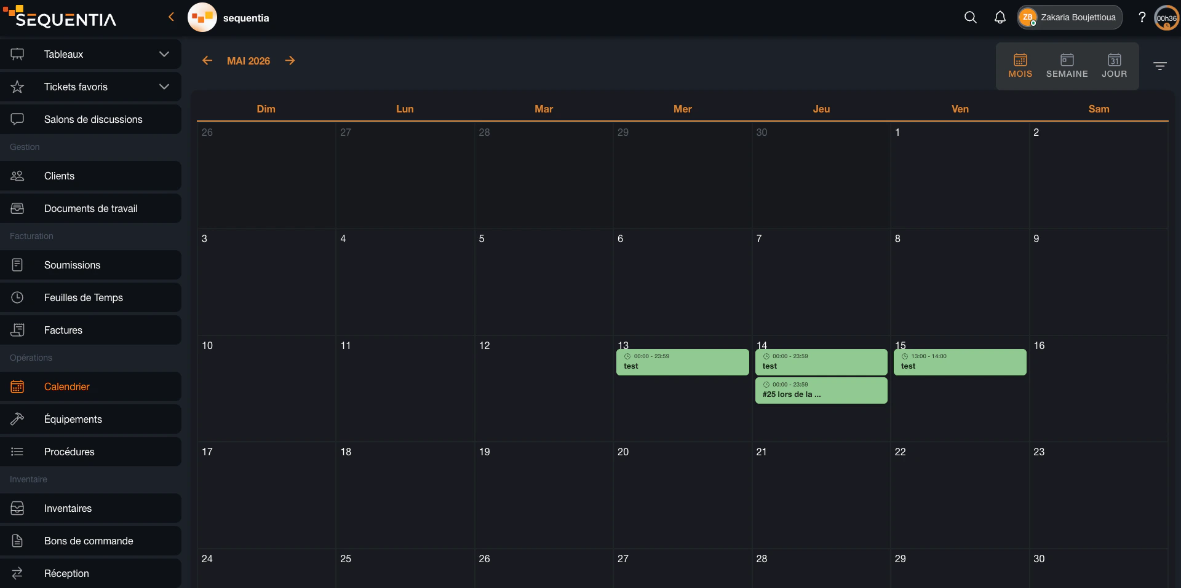Open Feuilles de Temps page
Image resolution: width=1181 pixels, height=588 pixels.
(90, 297)
